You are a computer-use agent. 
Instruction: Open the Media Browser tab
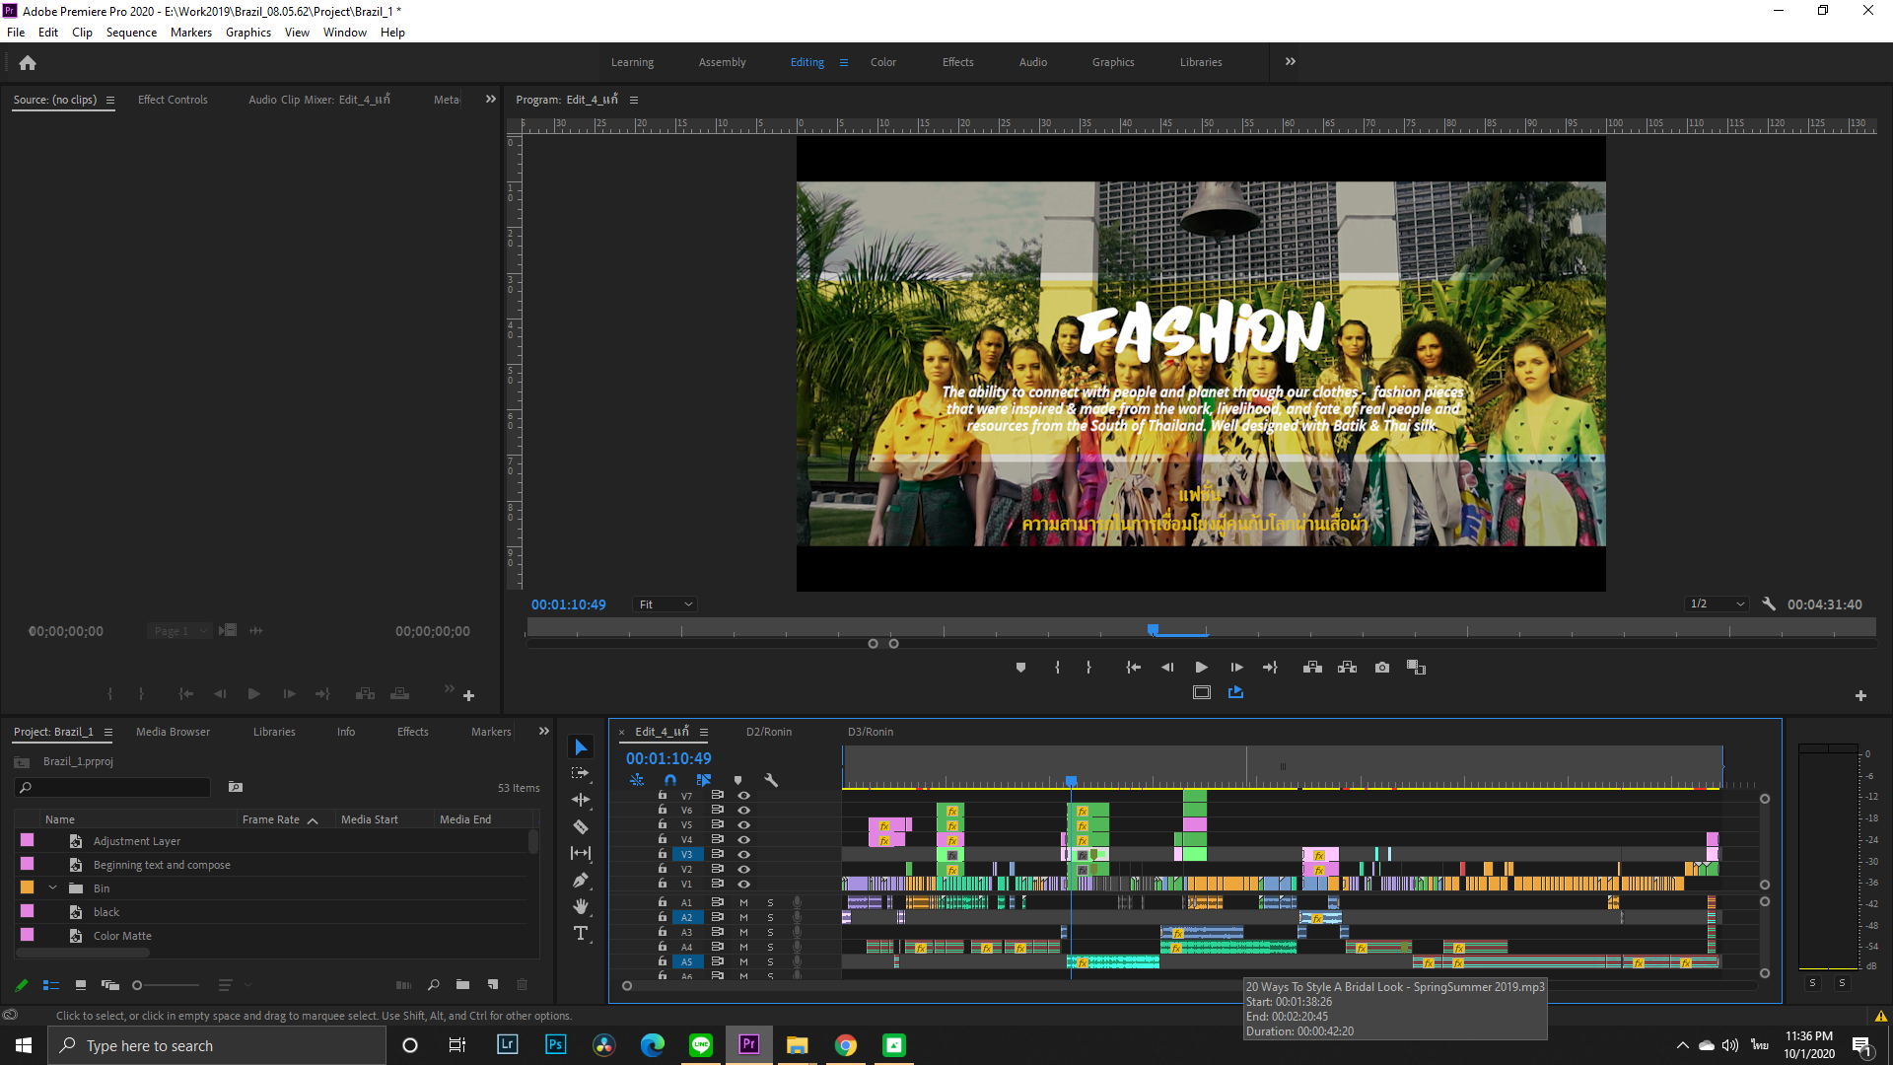coord(173,732)
